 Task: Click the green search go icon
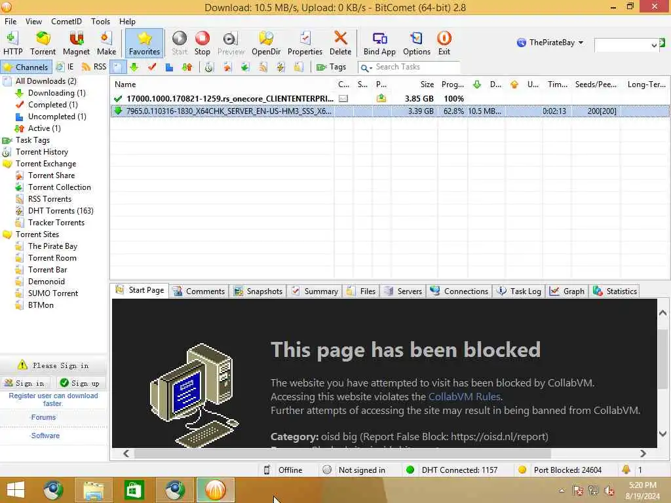[662, 43]
